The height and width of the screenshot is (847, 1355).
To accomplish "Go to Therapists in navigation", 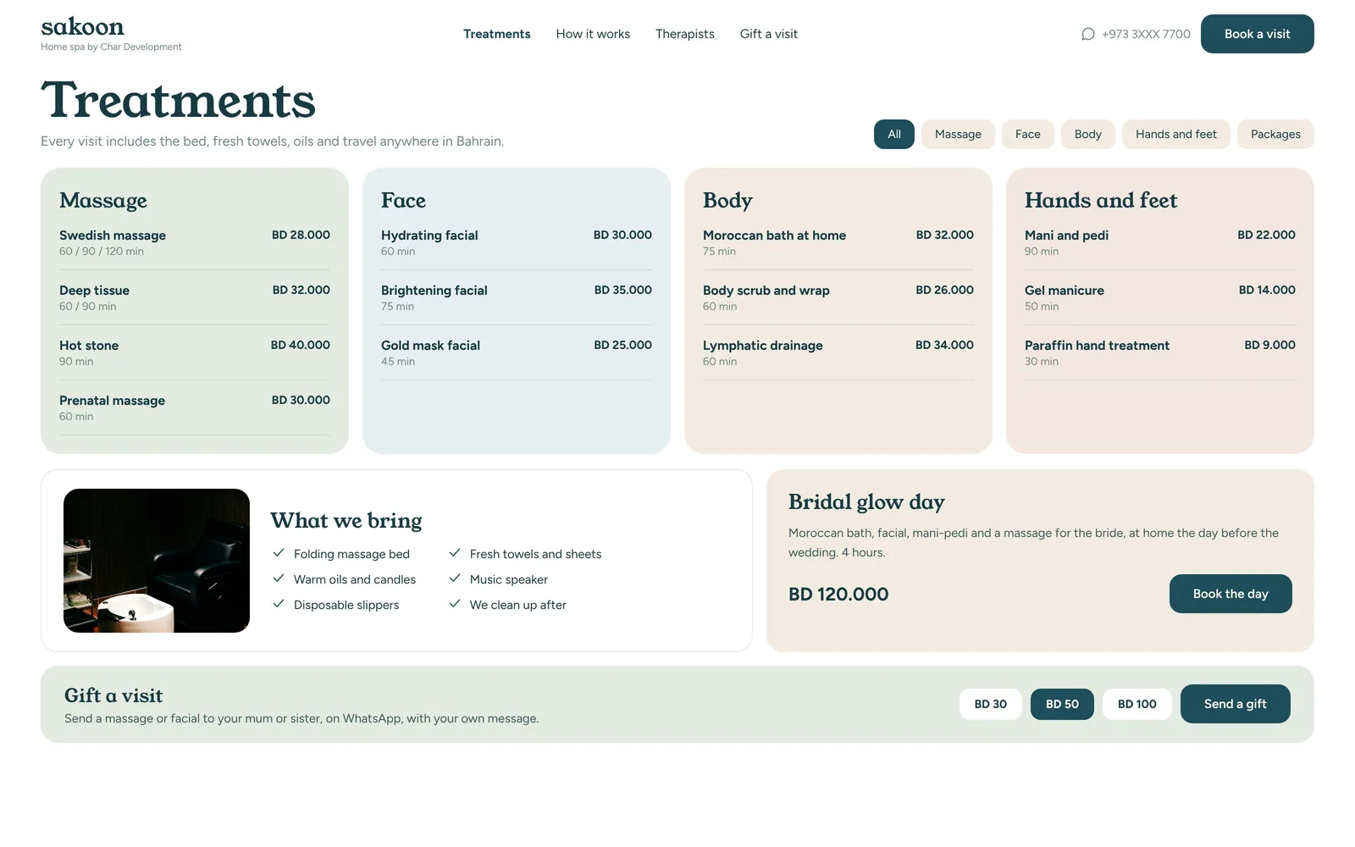I will (684, 34).
